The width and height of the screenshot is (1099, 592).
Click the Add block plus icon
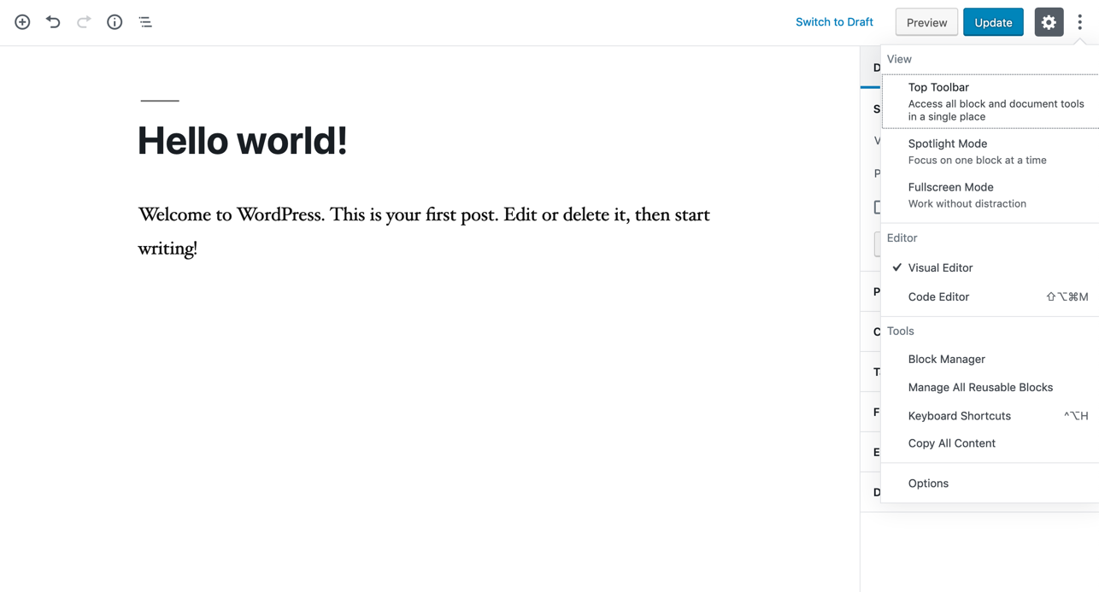(x=22, y=22)
